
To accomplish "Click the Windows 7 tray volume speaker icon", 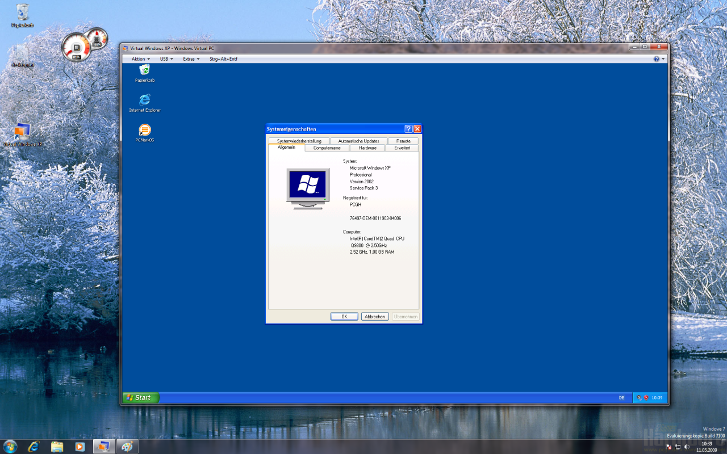I will (687, 447).
